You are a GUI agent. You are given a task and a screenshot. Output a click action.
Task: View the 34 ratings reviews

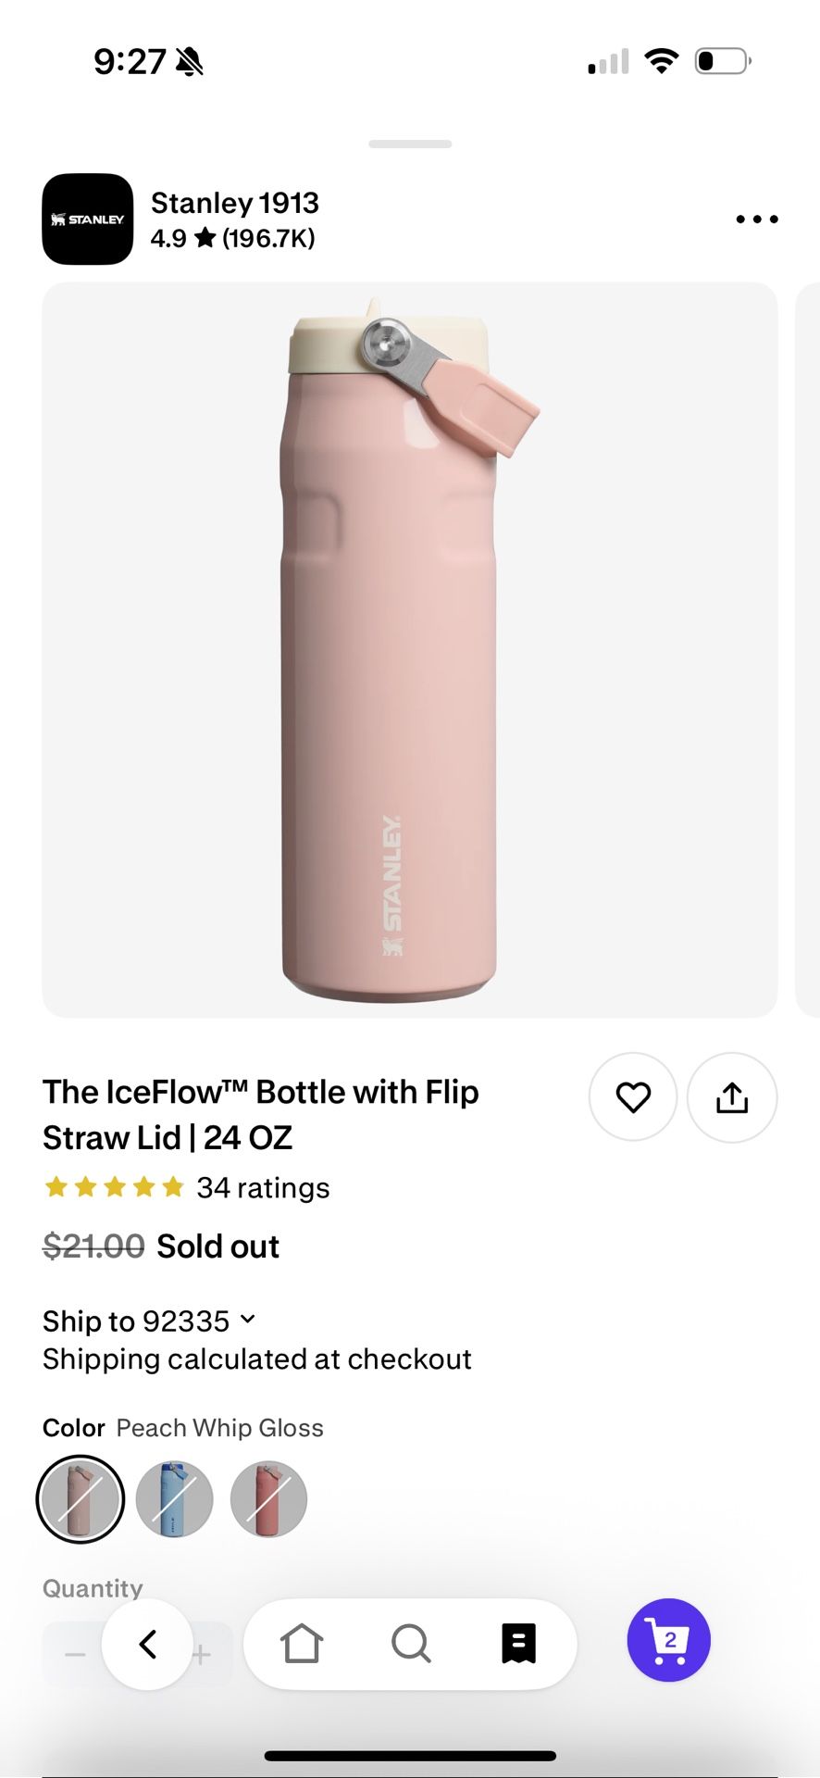263,1188
